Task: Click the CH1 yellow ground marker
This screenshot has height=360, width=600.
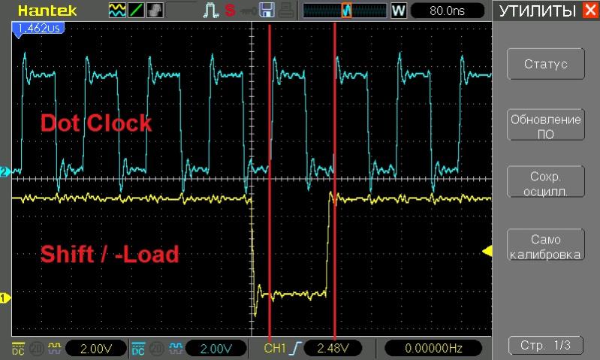Action: click(x=5, y=298)
